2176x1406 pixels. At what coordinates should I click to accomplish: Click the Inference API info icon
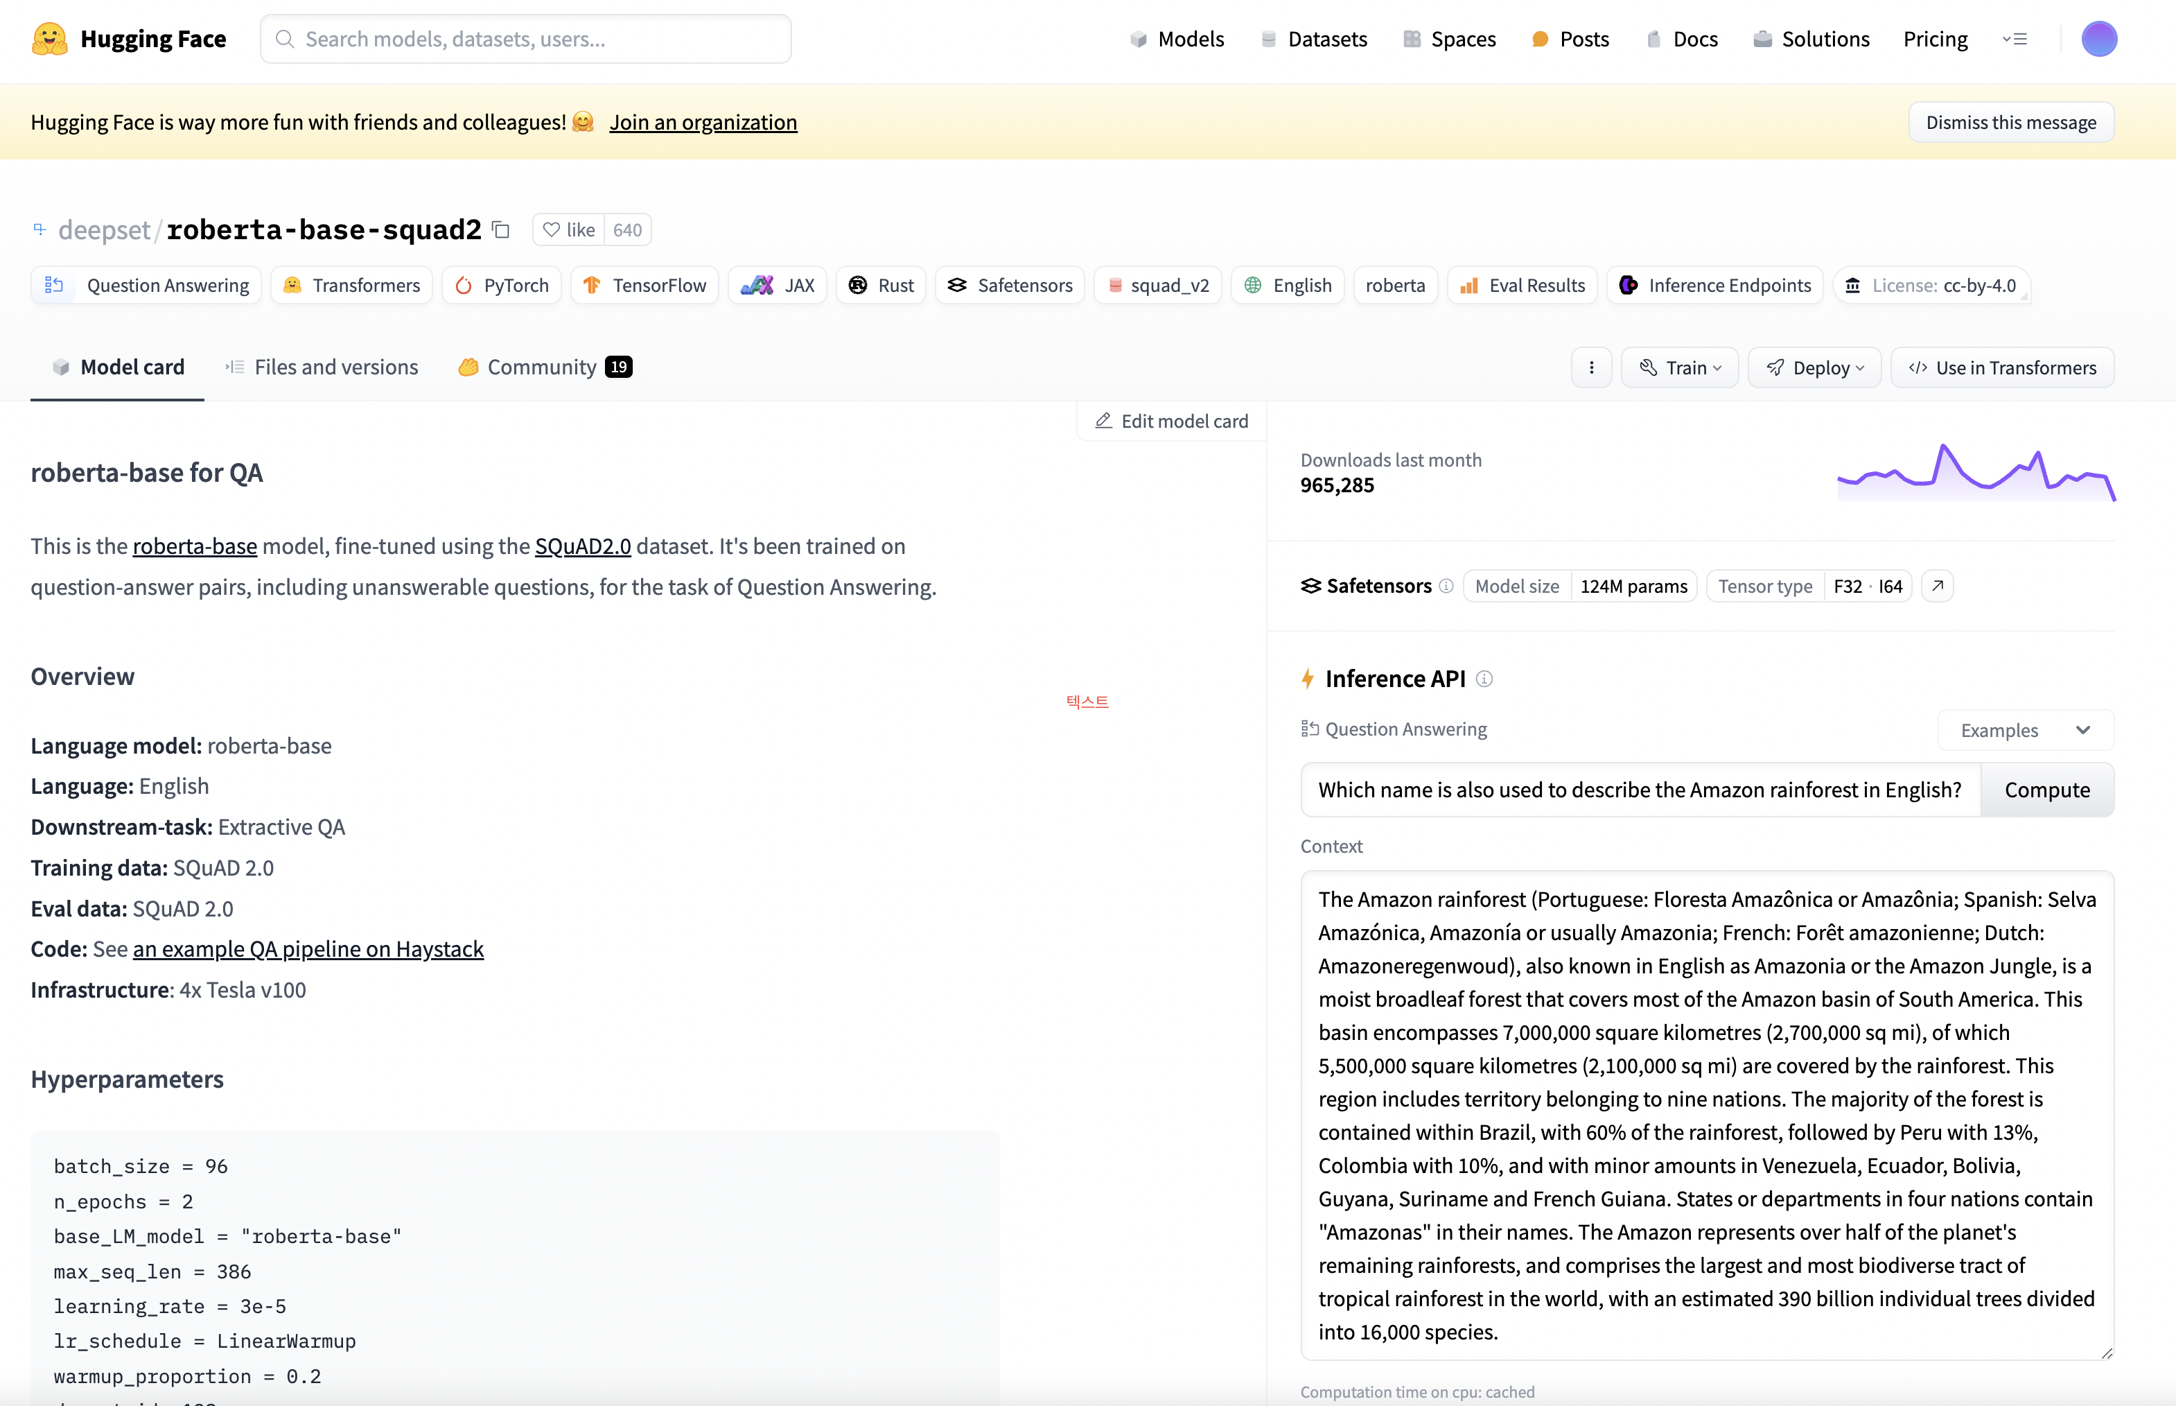tap(1484, 678)
